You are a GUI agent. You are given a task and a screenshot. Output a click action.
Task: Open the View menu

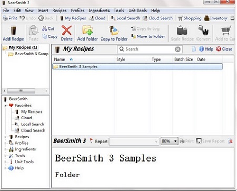[29, 11]
